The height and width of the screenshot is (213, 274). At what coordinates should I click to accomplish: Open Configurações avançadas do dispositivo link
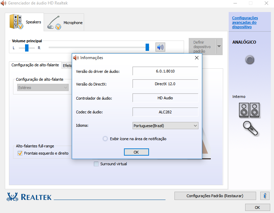tap(245, 22)
